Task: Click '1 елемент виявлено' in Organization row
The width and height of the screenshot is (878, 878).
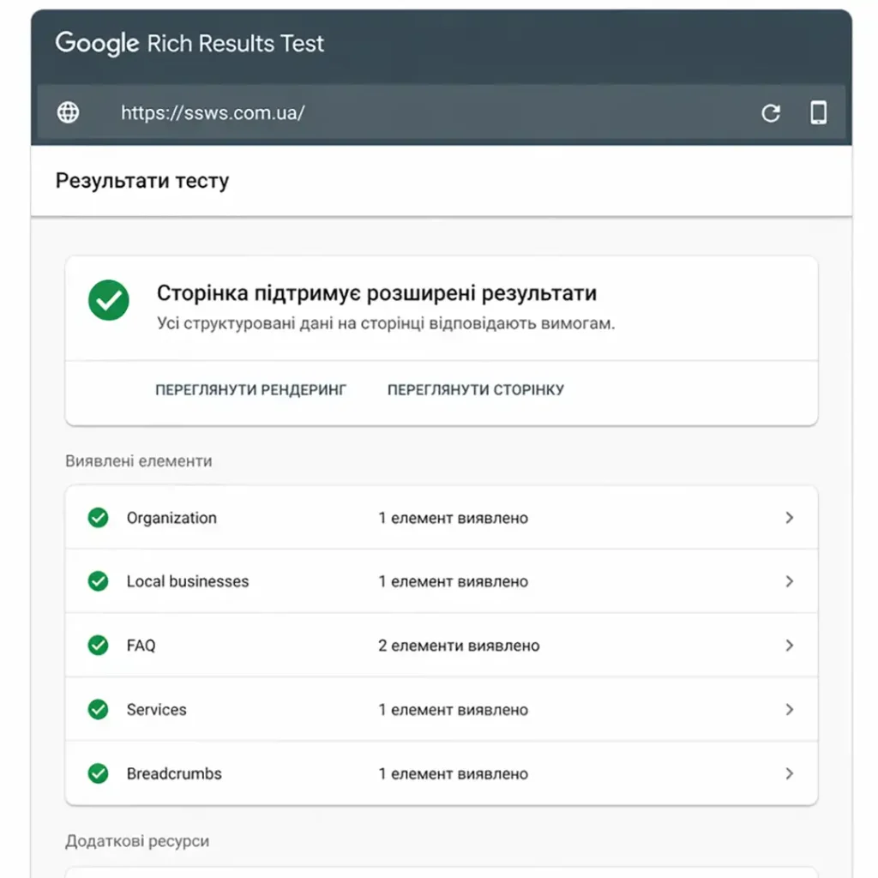Action: pyautogui.click(x=453, y=518)
